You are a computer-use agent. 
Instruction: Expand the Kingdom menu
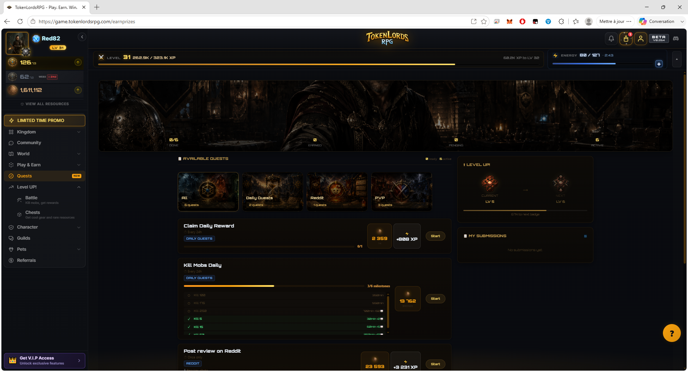(45, 132)
